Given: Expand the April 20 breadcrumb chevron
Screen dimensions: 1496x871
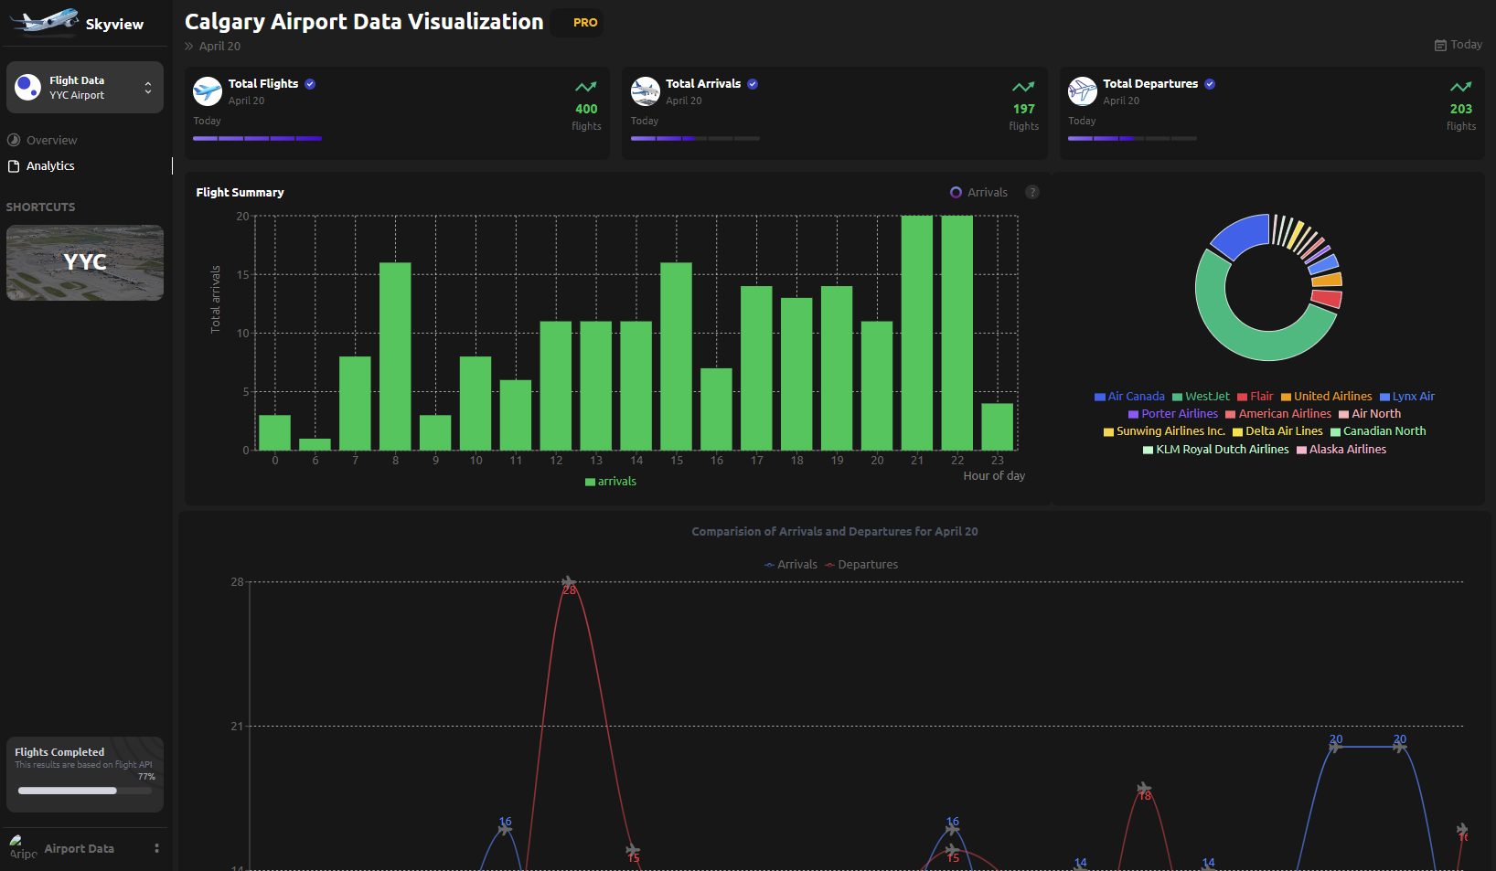Looking at the screenshot, I should tap(189, 47).
